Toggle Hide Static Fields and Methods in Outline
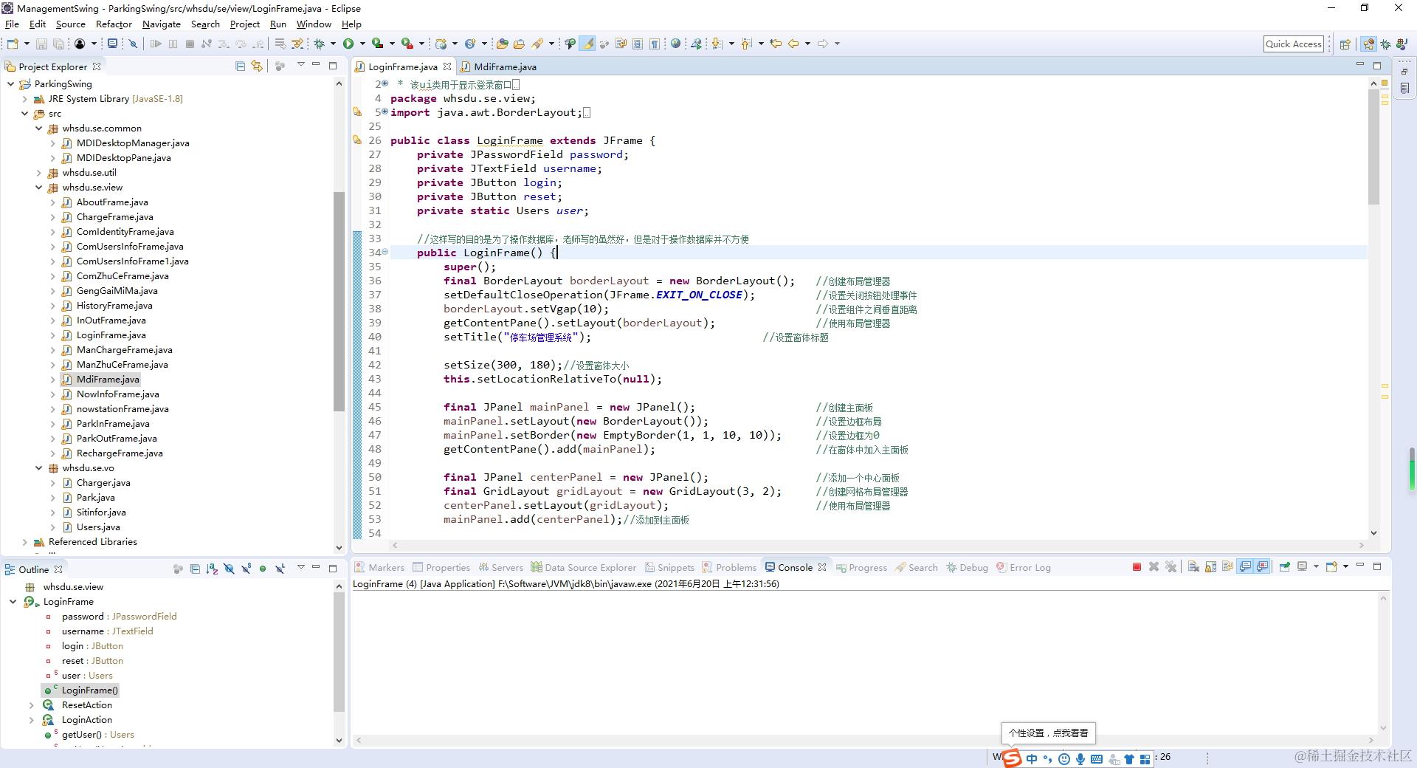 (246, 569)
